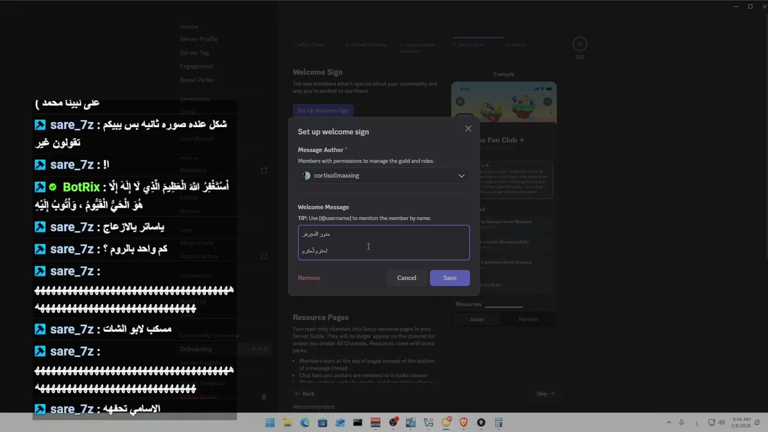This screenshot has width=768, height=432.
Task: Switch the preview to Member
Action: (529, 319)
